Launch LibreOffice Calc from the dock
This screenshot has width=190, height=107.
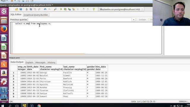click(4, 47)
